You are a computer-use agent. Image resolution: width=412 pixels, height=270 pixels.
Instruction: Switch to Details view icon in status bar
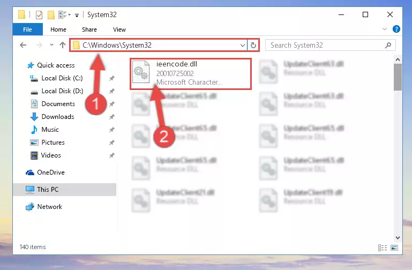click(x=383, y=247)
